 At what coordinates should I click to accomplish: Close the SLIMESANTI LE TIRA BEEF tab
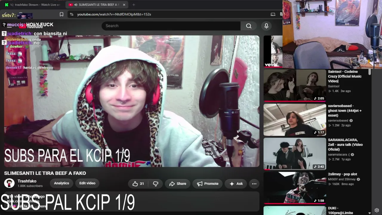pyautogui.click(x=124, y=5)
